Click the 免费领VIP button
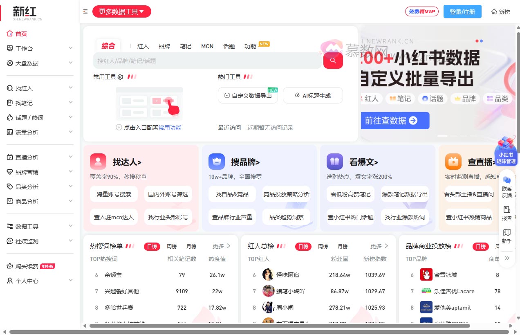Screen dimensions: 520x335 421,11
